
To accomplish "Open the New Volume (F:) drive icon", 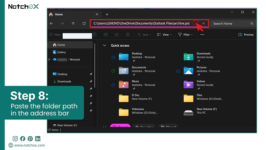I will [188, 113].
